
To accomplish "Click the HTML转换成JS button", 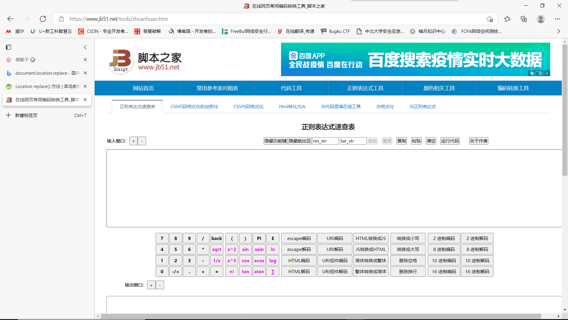I will pos(371,238).
